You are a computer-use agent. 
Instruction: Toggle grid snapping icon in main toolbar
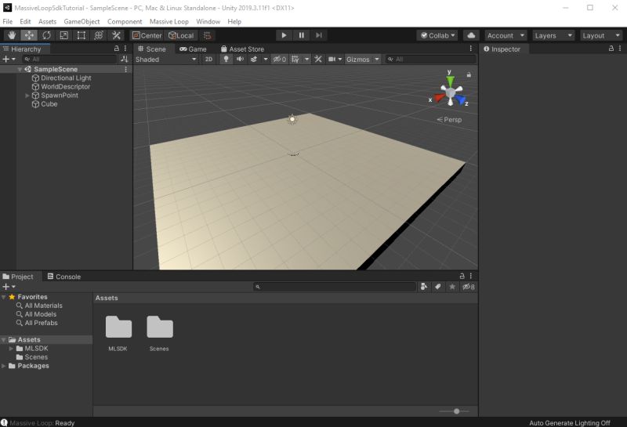pos(207,35)
